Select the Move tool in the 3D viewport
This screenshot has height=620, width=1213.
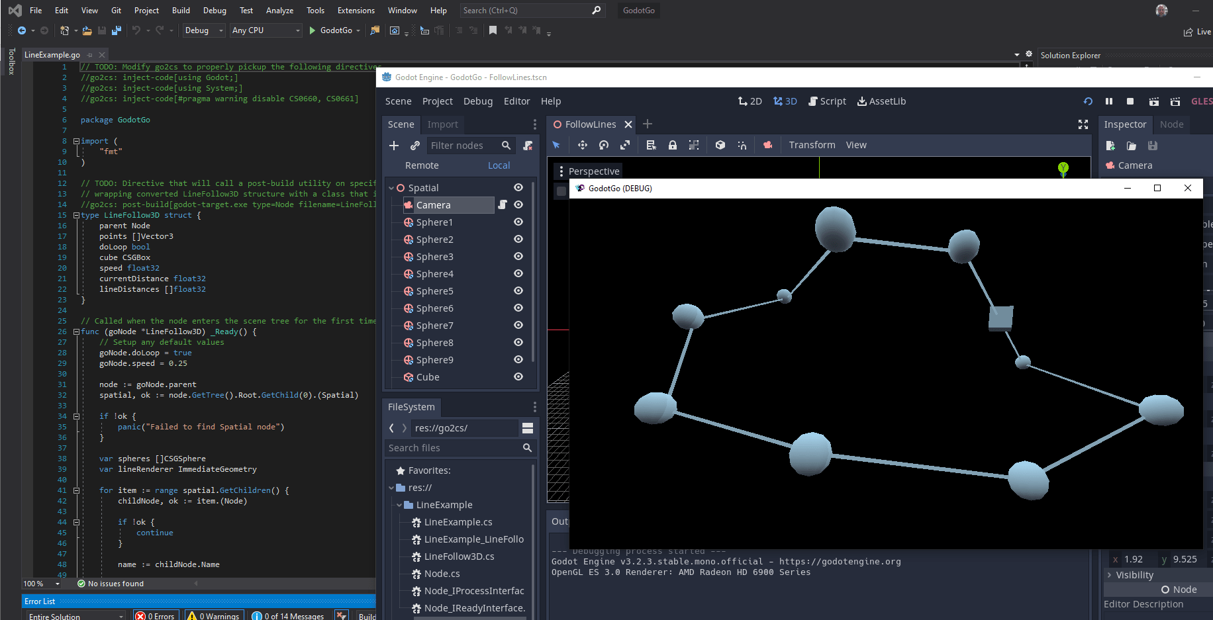[x=582, y=144]
